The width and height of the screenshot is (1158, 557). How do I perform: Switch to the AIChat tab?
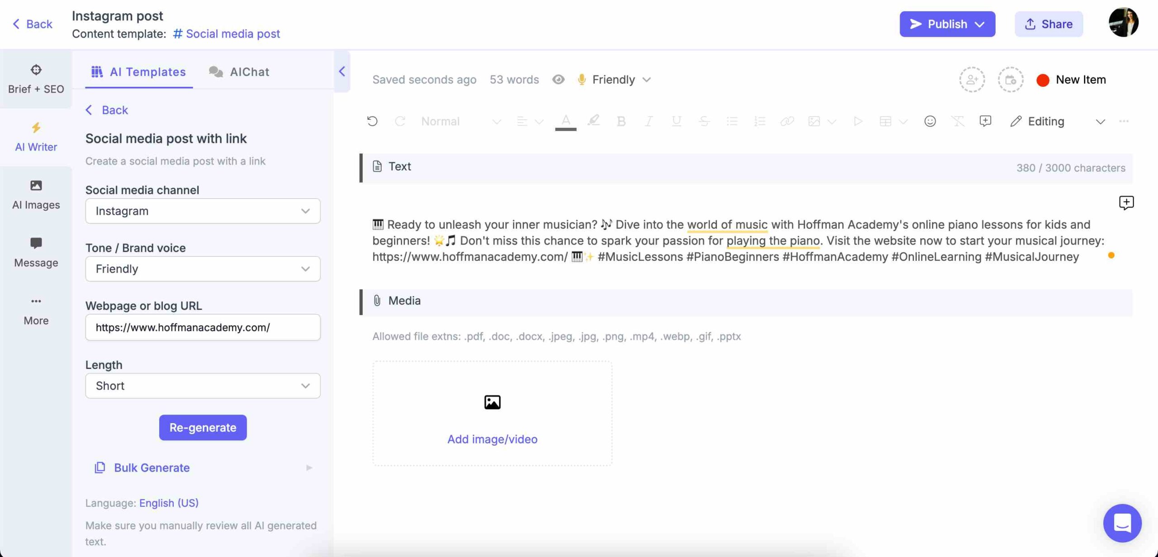(x=249, y=72)
